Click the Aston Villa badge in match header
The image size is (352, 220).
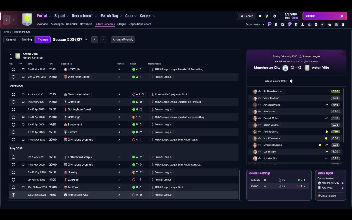tap(307, 68)
